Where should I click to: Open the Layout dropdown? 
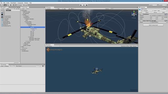[x=162, y=5]
